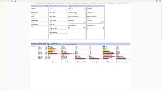Screen dimensions: 162x91
Task: Click the tab list dropdown arrow left of KPI Dashboard
Action: pos(31,3)
